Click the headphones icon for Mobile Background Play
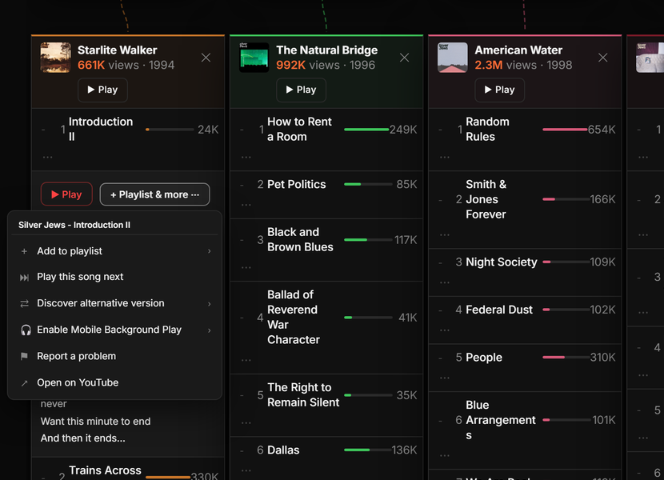664x480 pixels. click(x=26, y=330)
